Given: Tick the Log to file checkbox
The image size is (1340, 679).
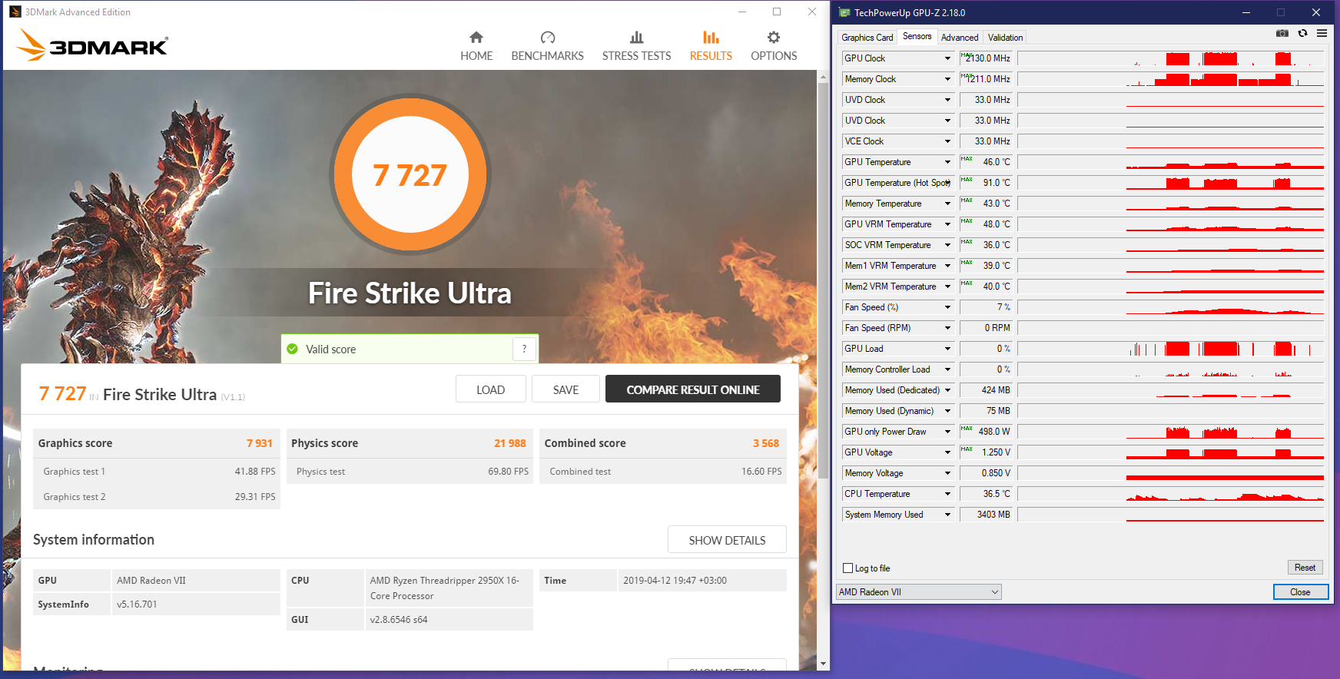Looking at the screenshot, I should click(x=848, y=568).
